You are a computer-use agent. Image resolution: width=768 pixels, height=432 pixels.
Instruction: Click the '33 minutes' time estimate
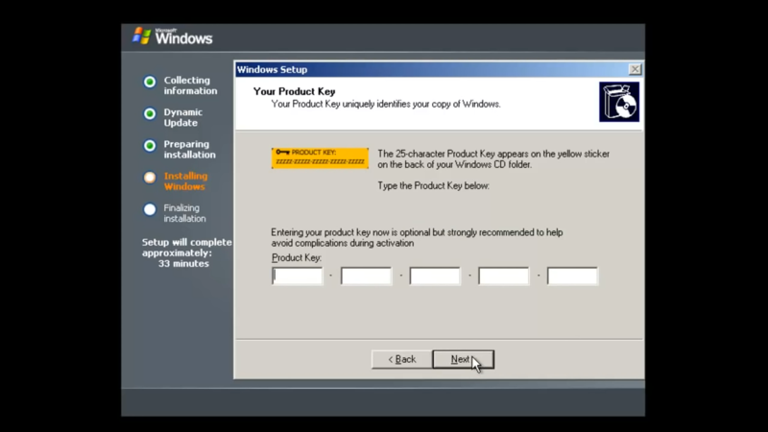tap(183, 263)
